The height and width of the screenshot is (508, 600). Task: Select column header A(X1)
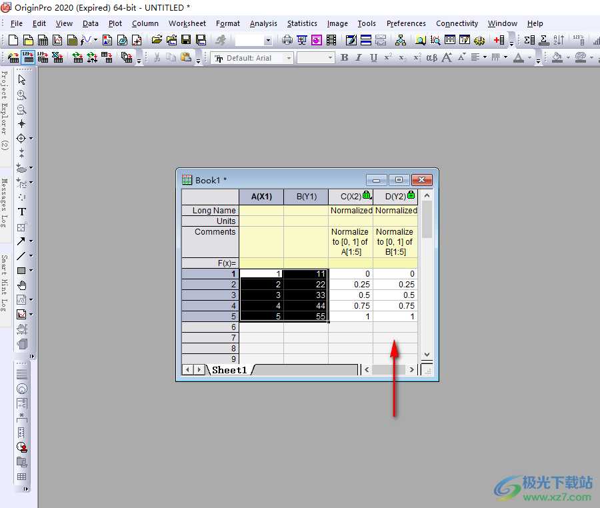261,197
